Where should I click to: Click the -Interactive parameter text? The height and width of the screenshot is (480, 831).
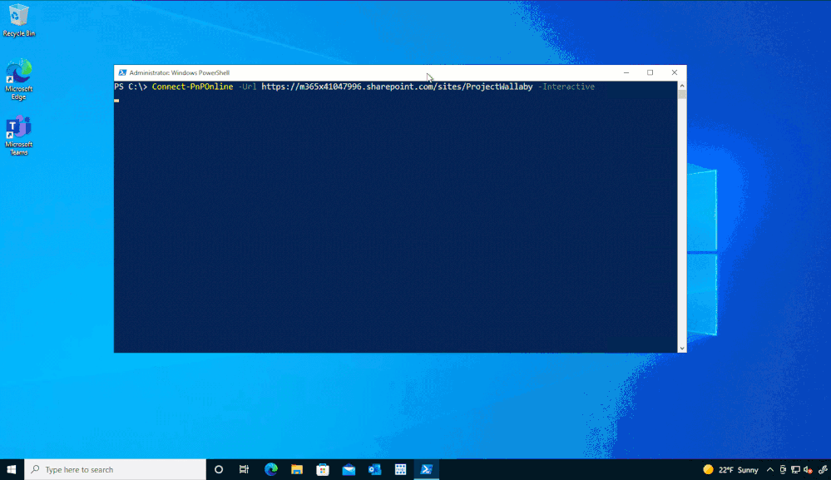point(566,87)
